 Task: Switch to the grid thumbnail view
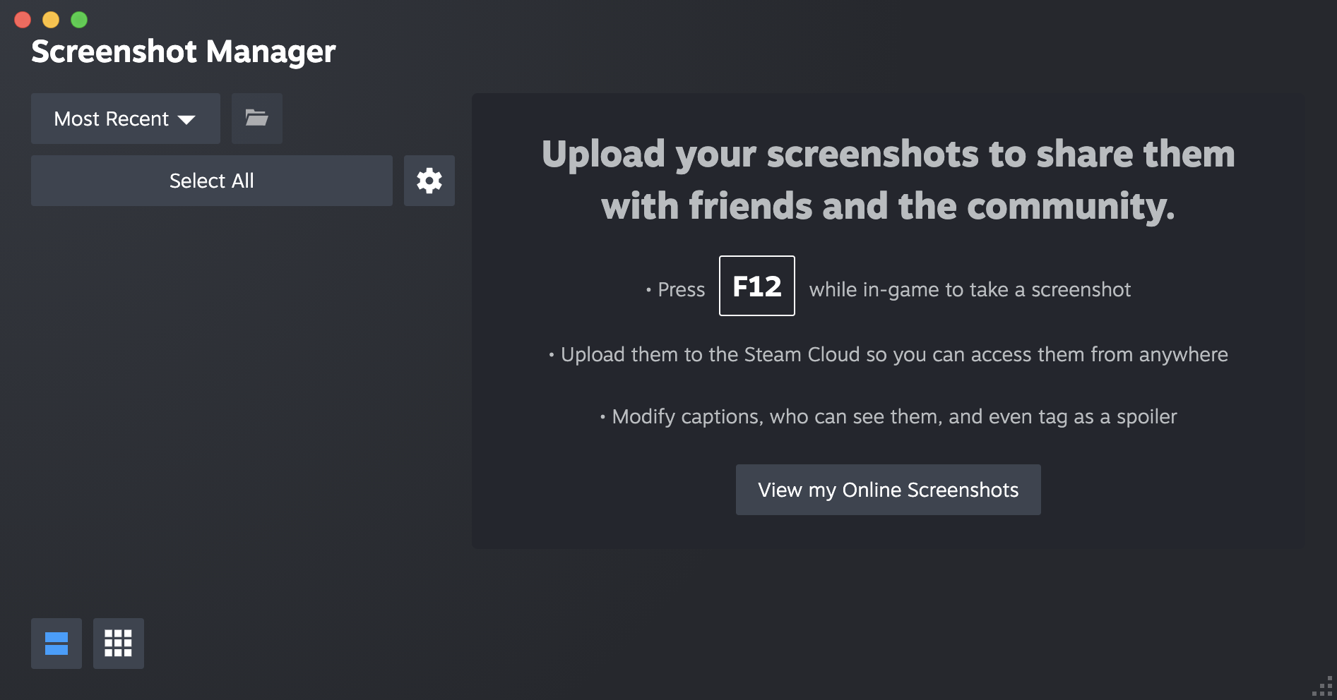tap(119, 644)
